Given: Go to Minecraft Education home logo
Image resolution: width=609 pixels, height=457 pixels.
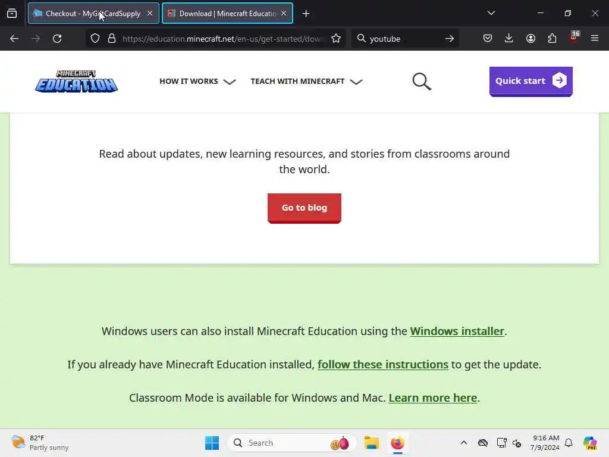Looking at the screenshot, I should [76, 81].
